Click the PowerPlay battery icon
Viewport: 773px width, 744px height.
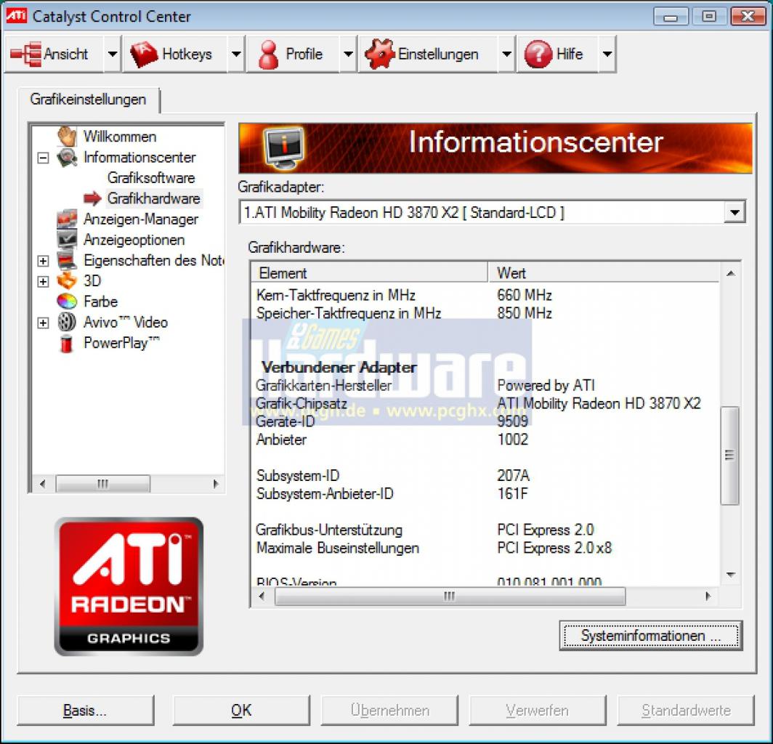pyautogui.click(x=66, y=343)
